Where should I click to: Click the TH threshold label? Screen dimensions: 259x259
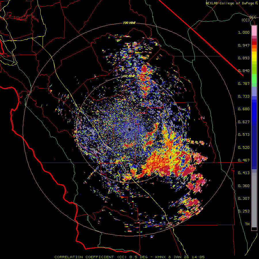[247, 224]
